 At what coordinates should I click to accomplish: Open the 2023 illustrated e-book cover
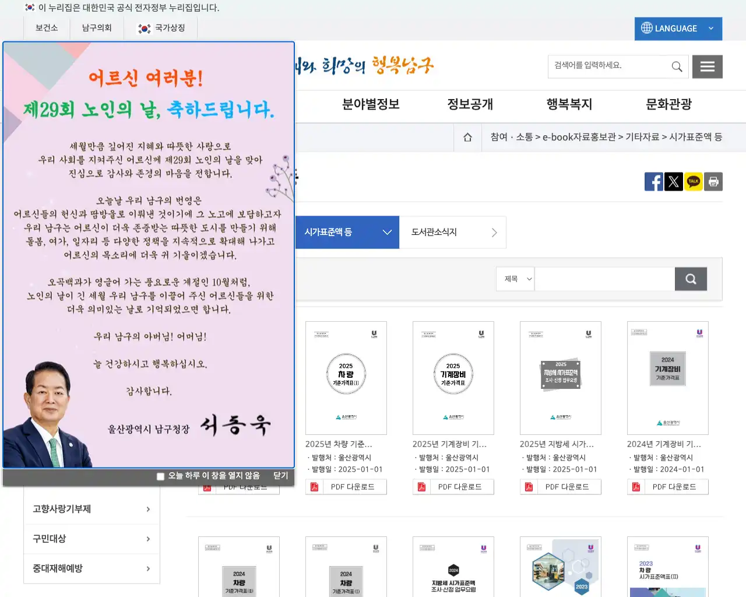(x=561, y=567)
